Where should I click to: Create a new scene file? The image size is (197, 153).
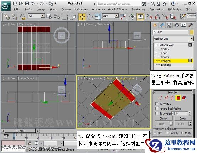pyautogui.click(x=15, y=4)
